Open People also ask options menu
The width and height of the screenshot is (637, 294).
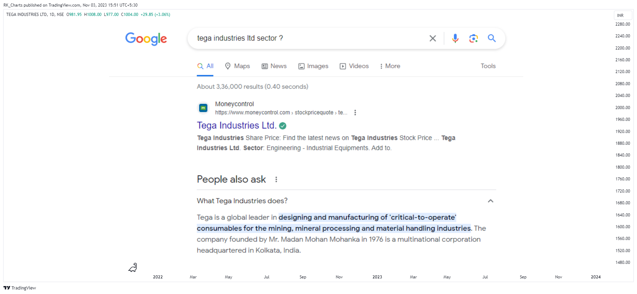[276, 179]
